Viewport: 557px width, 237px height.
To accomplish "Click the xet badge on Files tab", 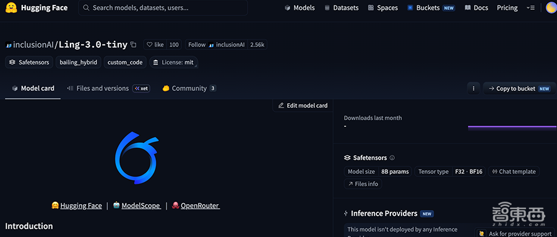I will click(141, 88).
